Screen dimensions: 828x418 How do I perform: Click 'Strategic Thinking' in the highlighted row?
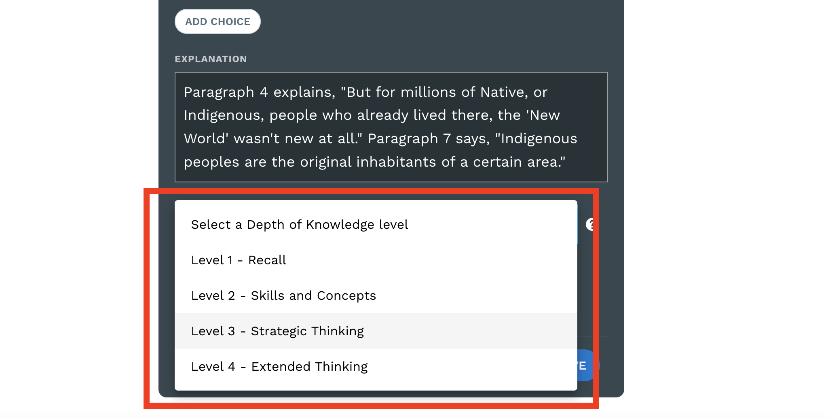point(307,331)
